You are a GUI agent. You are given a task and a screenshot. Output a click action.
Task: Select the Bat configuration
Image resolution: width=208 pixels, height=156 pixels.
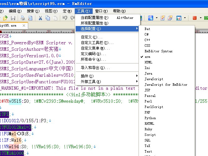pos(167,29)
